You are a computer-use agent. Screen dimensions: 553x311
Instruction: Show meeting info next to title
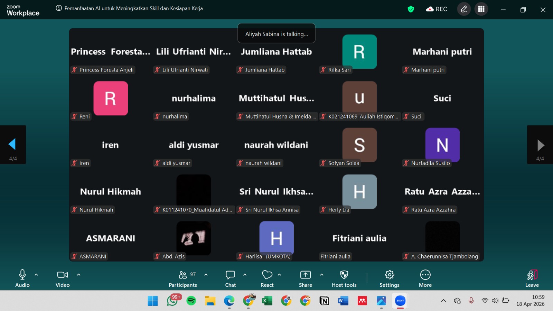(x=59, y=8)
